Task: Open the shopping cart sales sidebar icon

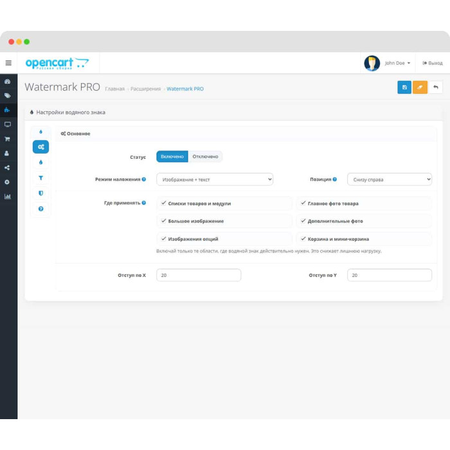Action: pos(8,139)
